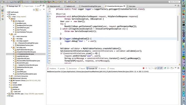The width and height of the screenshot is (186, 105).
Task: Toggle Link with Editor in Package Explorer
Action: (37, 10)
